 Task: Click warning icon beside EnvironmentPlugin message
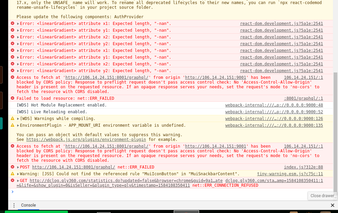pyautogui.click(x=13, y=125)
